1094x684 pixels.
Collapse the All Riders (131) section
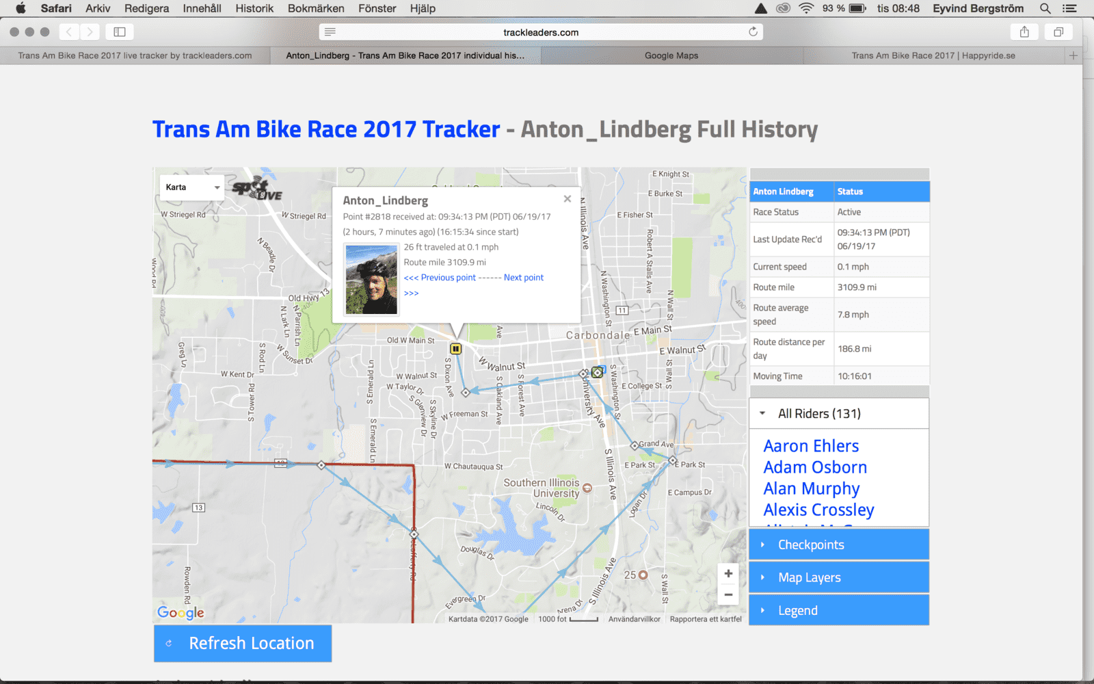tap(839, 414)
